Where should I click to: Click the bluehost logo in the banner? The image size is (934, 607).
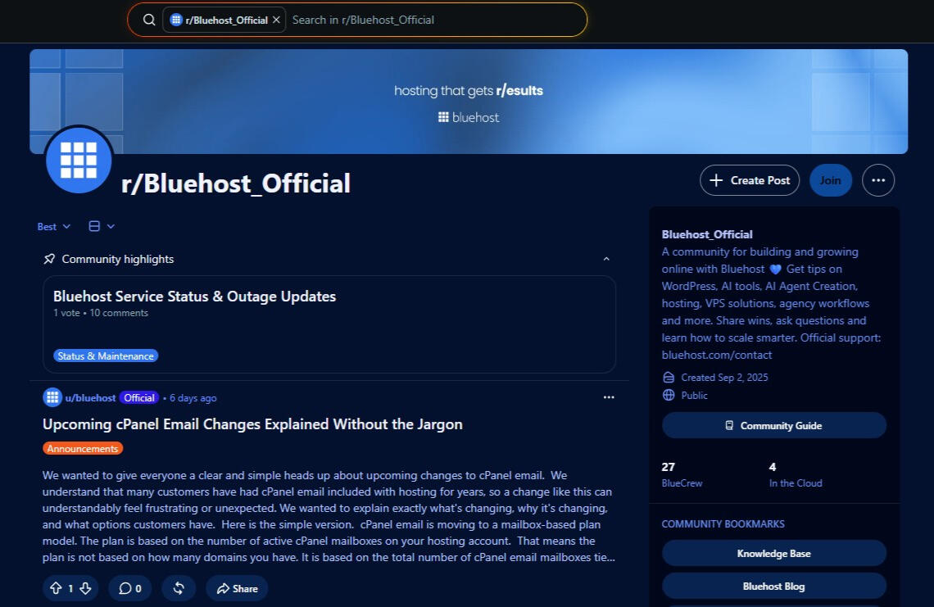(x=468, y=117)
